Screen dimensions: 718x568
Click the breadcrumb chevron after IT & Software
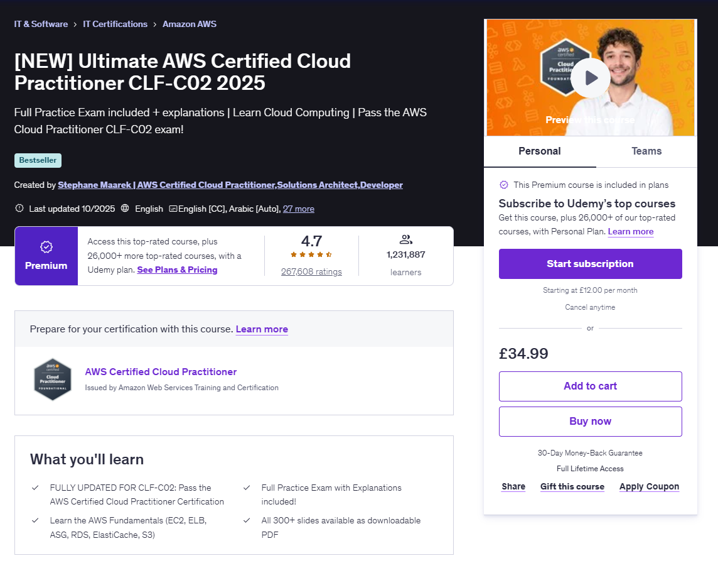coord(75,25)
